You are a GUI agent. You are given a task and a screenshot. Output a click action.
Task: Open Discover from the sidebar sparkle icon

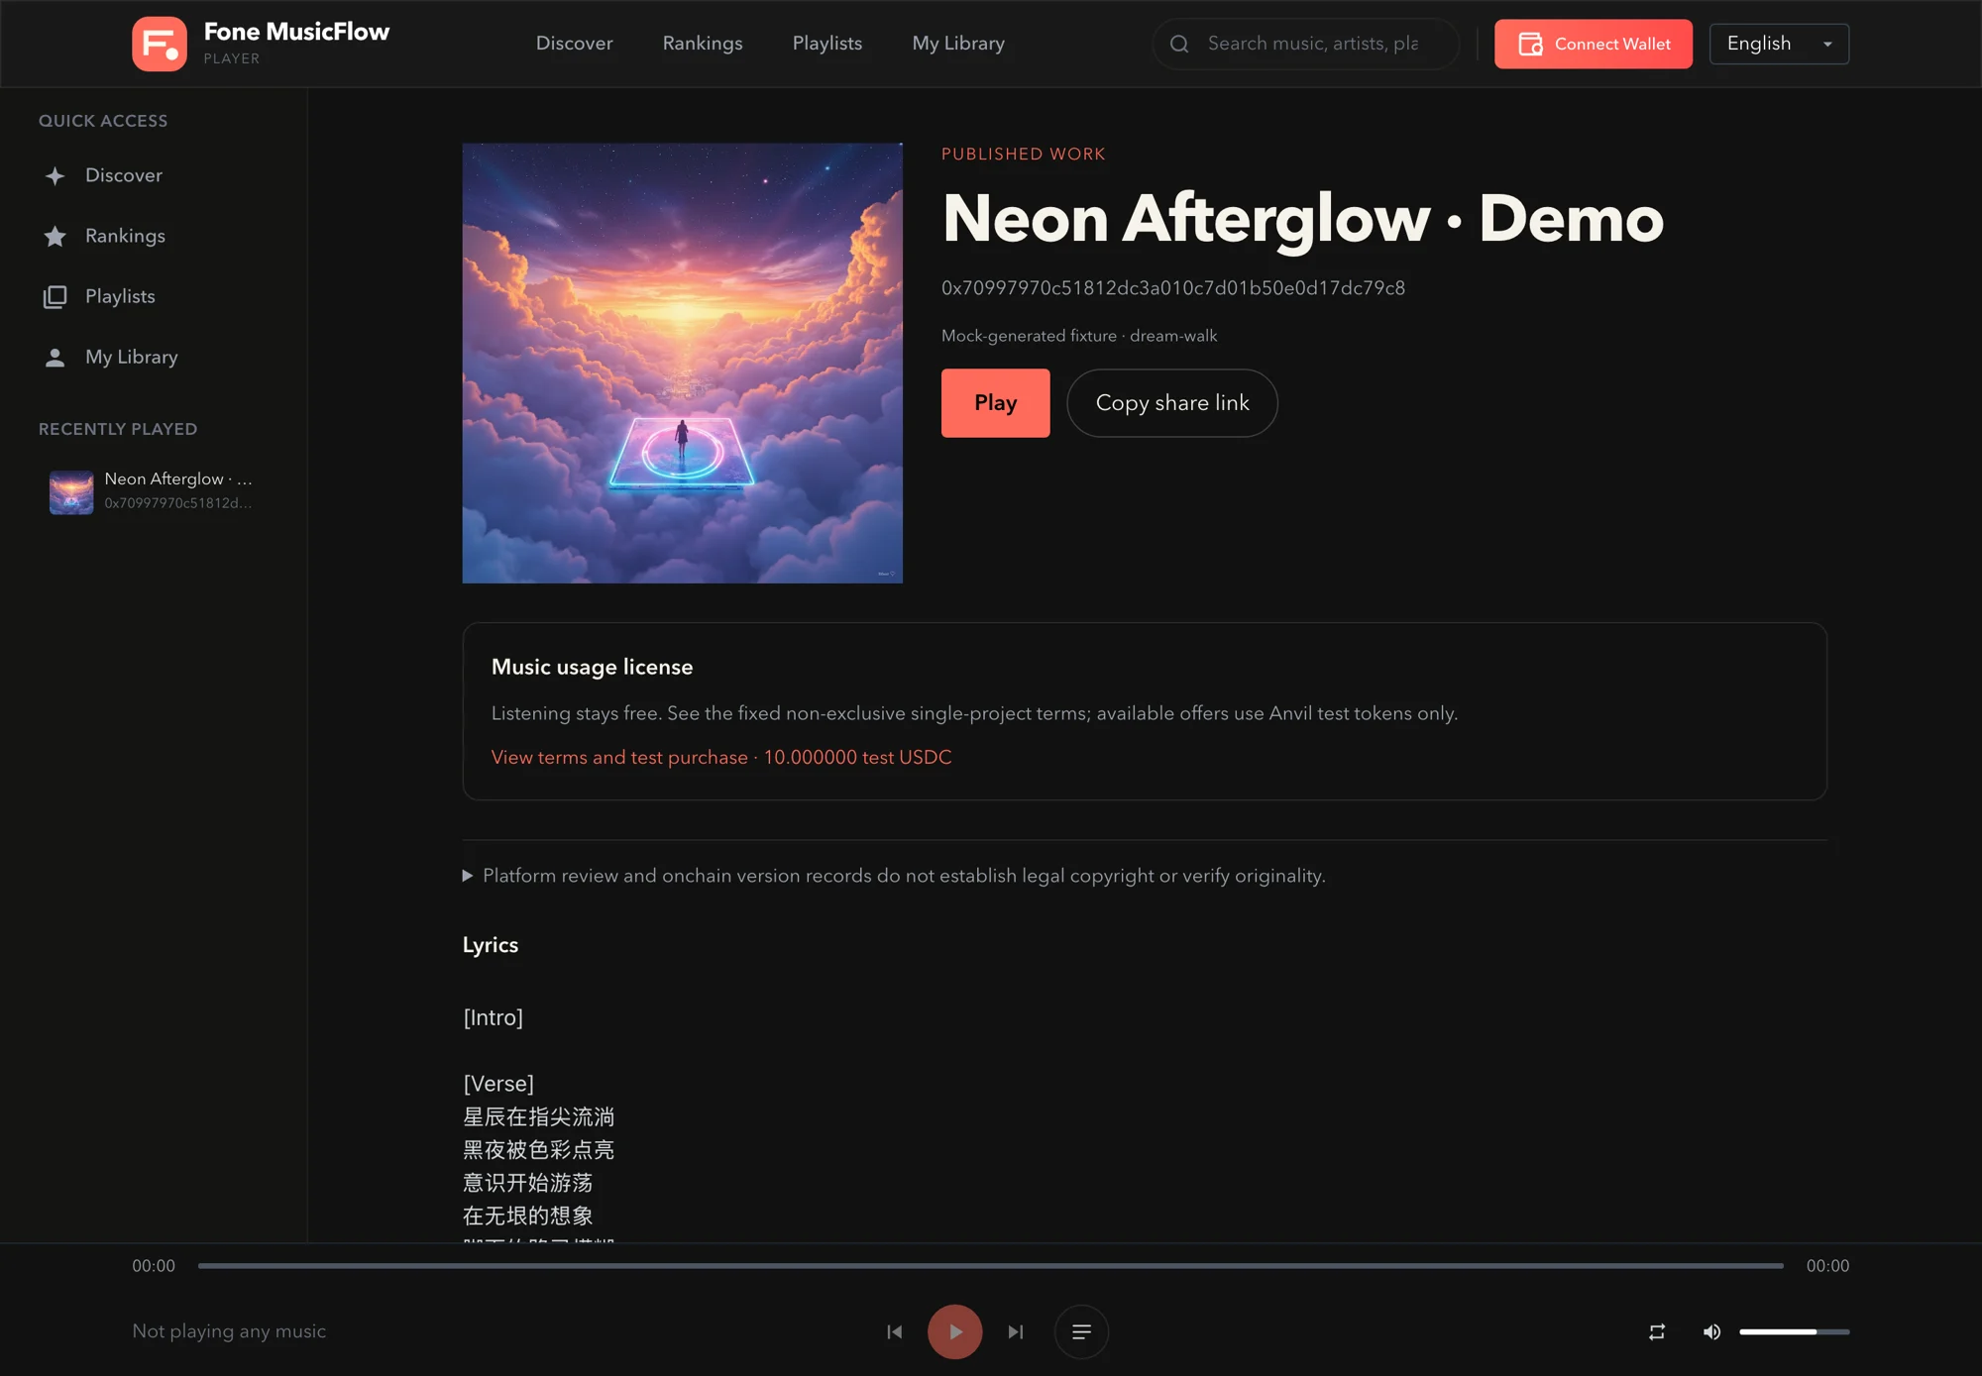(x=55, y=175)
